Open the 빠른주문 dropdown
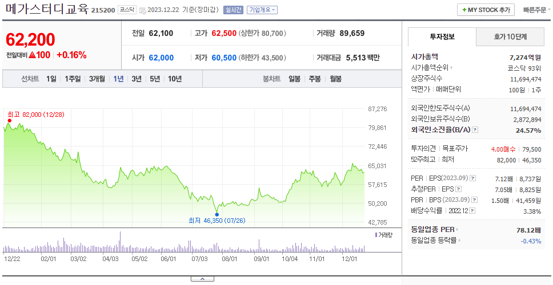The image size is (553, 285). click(537, 10)
